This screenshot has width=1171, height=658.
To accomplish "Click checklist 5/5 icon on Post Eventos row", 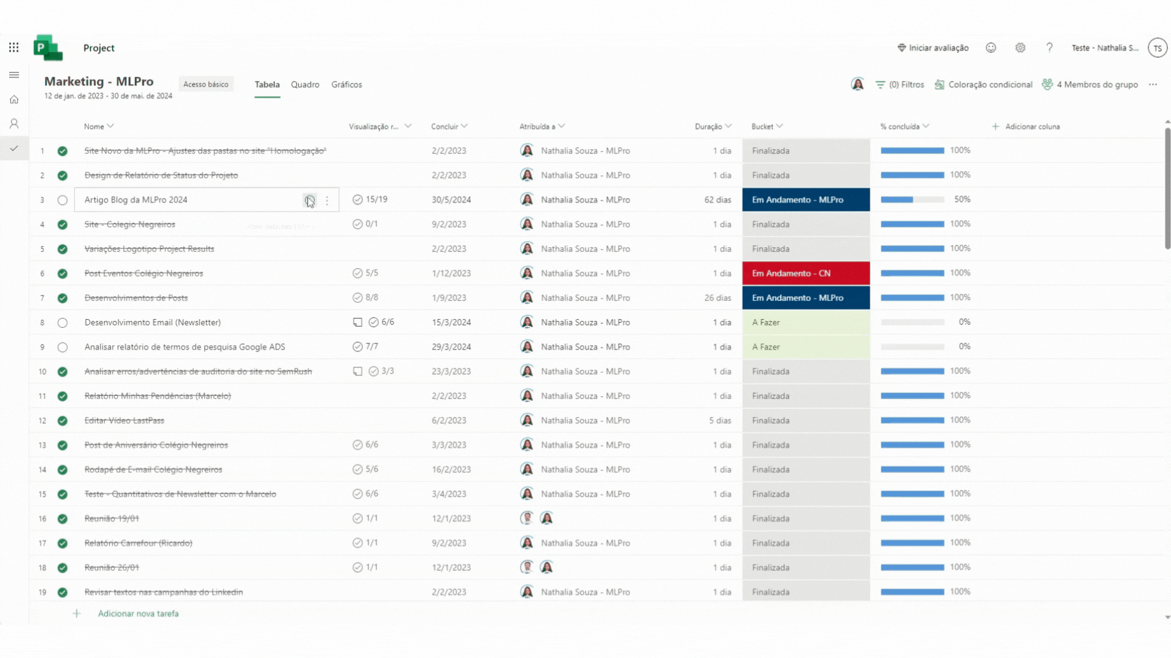I will pyautogui.click(x=357, y=273).
